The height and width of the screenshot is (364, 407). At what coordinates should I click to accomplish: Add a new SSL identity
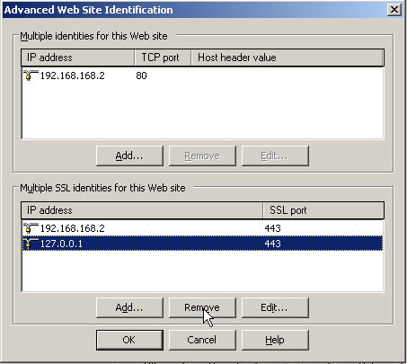point(129,307)
